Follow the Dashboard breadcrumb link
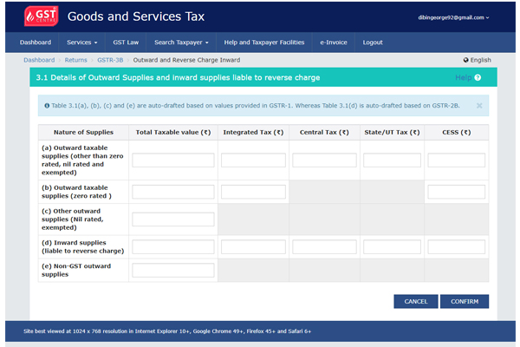The height and width of the screenshot is (347, 520). pyautogui.click(x=39, y=60)
